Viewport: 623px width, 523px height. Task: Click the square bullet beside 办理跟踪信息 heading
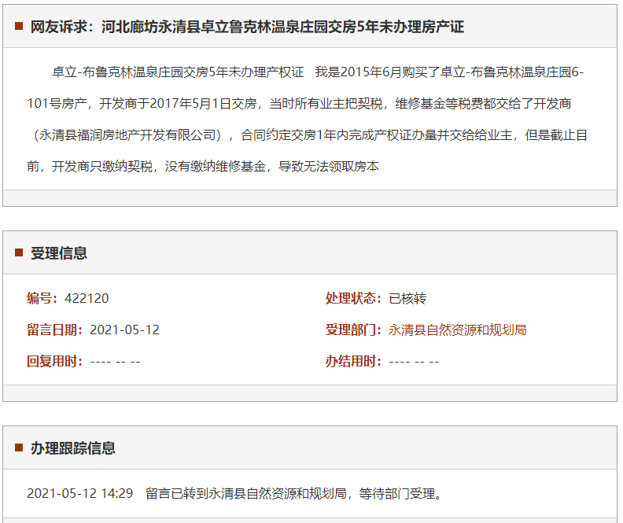point(19,448)
